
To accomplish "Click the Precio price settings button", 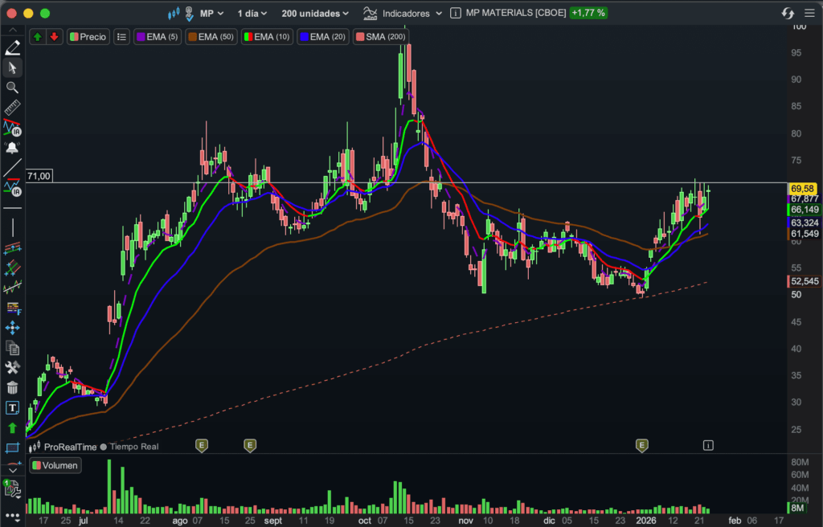I will (88, 37).
